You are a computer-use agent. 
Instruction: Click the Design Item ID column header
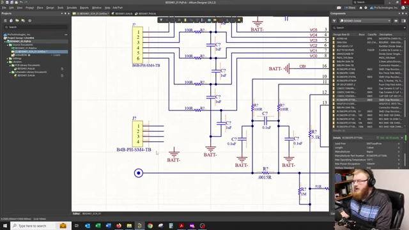(x=341, y=34)
